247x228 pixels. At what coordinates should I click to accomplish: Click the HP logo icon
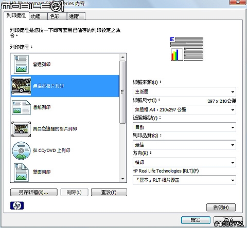tap(17, 205)
